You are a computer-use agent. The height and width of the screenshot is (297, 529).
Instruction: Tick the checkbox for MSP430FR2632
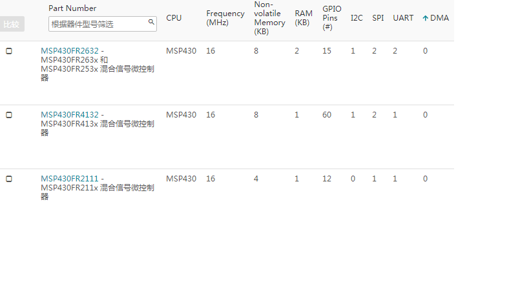tap(9, 51)
